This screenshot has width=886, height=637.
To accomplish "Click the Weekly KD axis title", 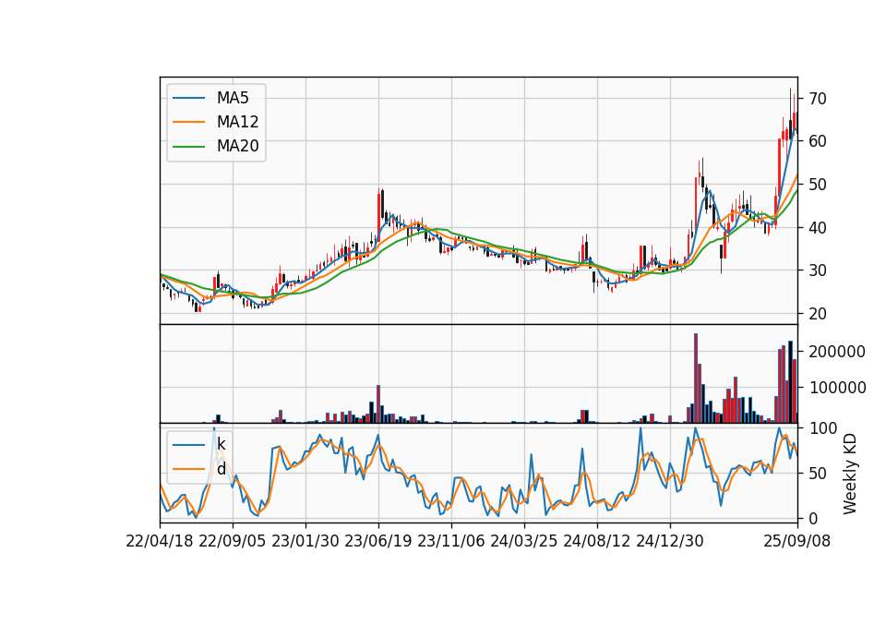I will coord(849,475).
